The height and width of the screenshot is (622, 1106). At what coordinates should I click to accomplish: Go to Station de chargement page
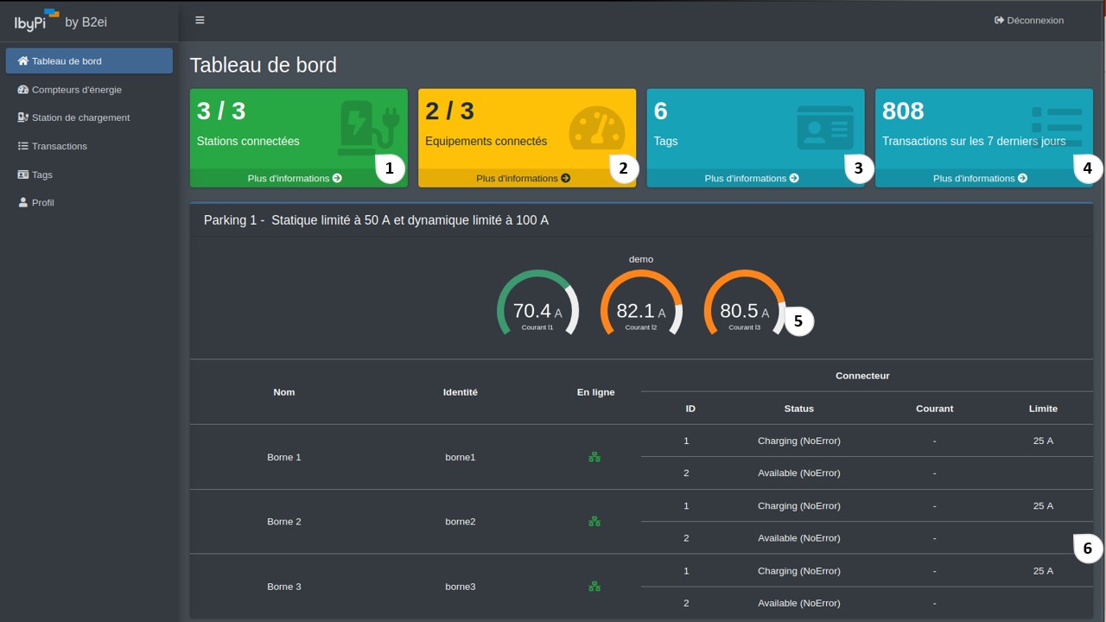pos(89,117)
